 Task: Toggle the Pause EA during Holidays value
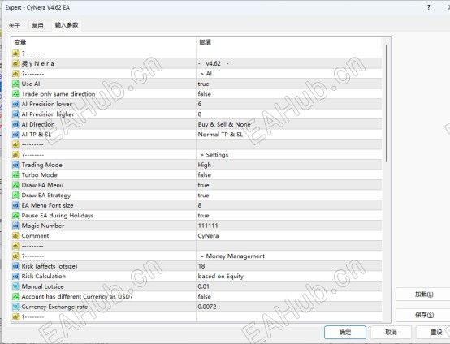pos(289,216)
